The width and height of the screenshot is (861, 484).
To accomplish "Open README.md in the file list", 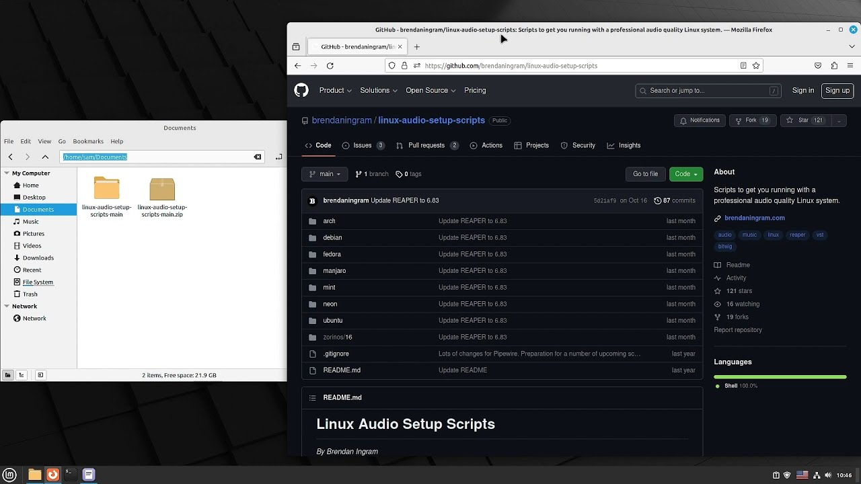I will point(342,370).
